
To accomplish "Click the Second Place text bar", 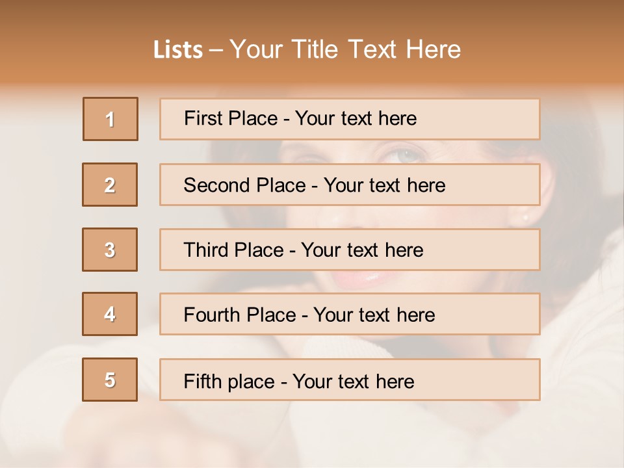I will (350, 185).
